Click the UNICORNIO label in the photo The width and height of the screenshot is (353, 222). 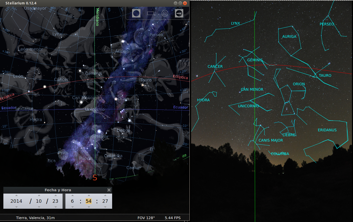tap(248, 106)
